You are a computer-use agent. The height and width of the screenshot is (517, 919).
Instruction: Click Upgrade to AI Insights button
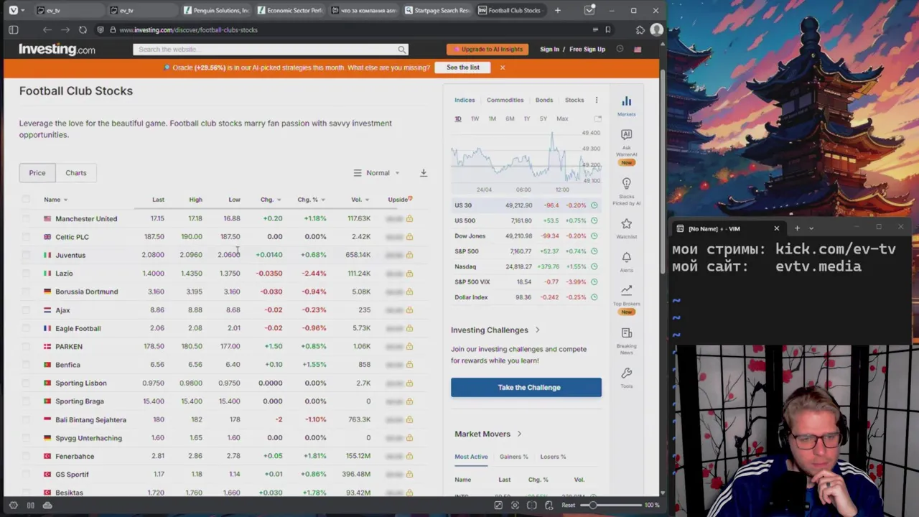[x=488, y=50]
